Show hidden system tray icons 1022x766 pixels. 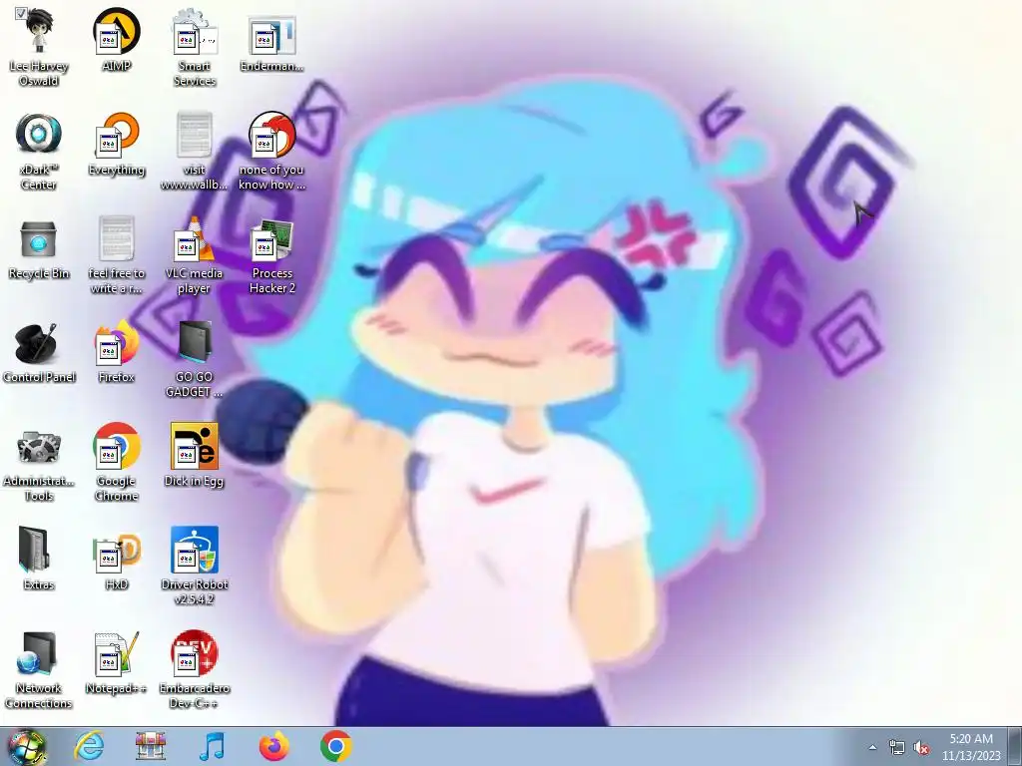(872, 747)
